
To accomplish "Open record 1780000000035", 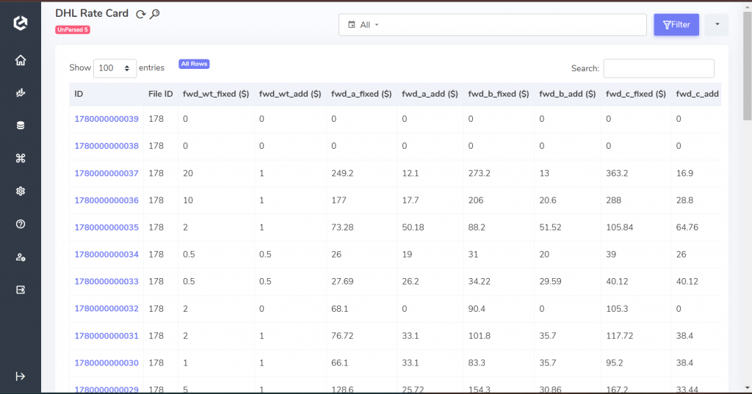I will pos(106,227).
